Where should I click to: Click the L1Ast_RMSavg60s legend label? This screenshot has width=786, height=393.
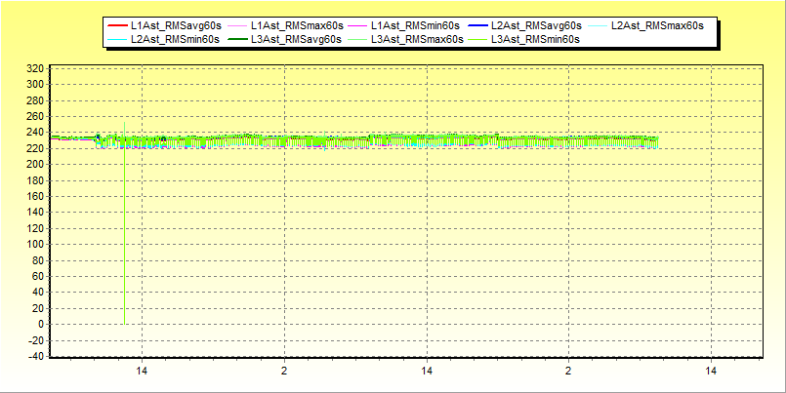pos(176,25)
